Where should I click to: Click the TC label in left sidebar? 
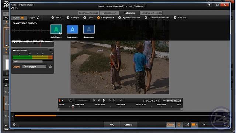[6, 126]
